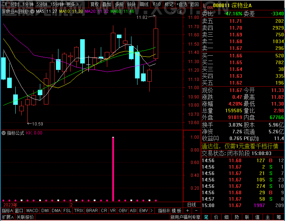The image size is (285, 221).
Task: Open the 模板 template tab
Action: (x=176, y=211)
